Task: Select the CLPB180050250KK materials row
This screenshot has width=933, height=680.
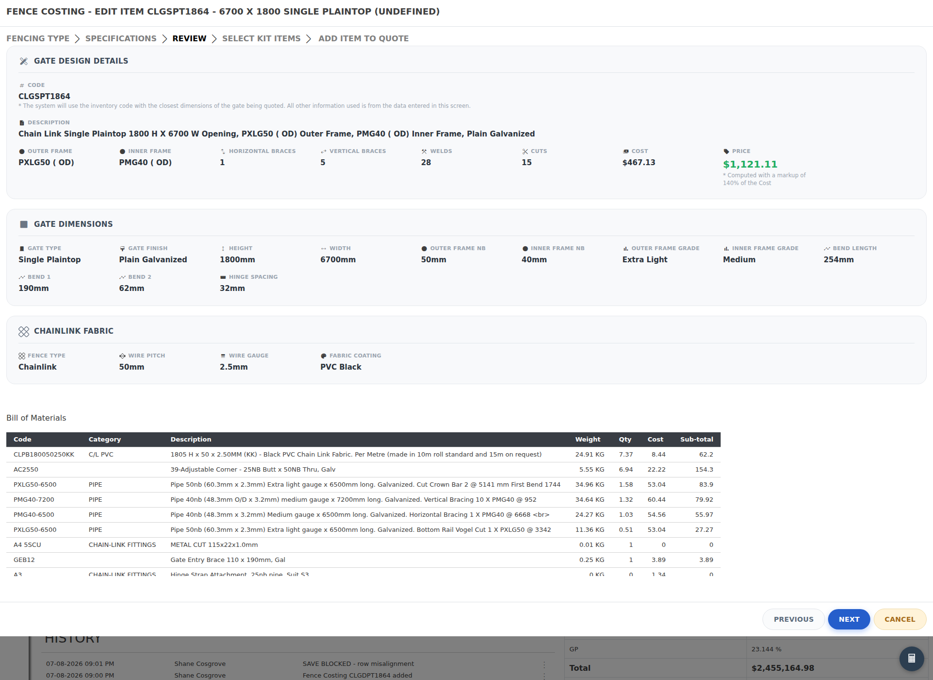Action: (x=363, y=455)
